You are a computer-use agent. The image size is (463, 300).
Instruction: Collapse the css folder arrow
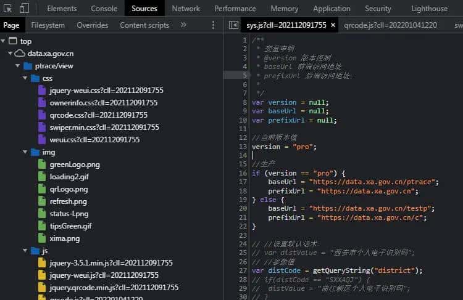pyautogui.click(x=25, y=78)
